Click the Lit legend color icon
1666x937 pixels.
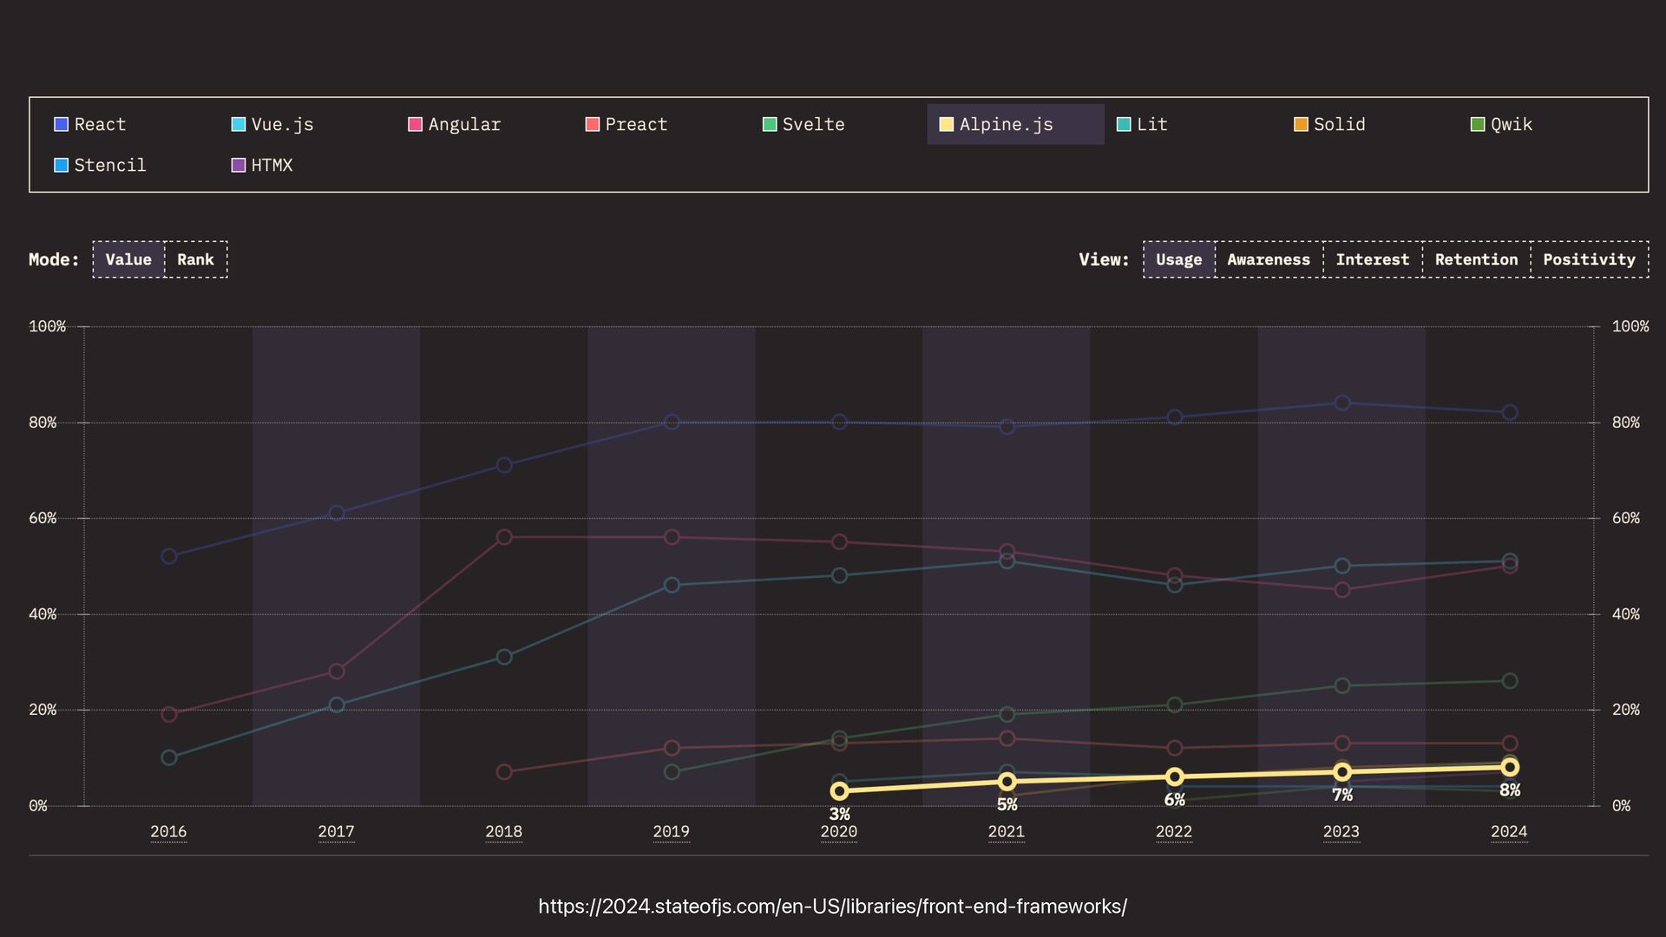[1124, 124]
